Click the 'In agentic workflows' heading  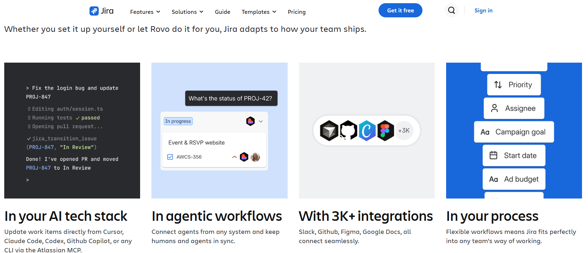click(217, 216)
